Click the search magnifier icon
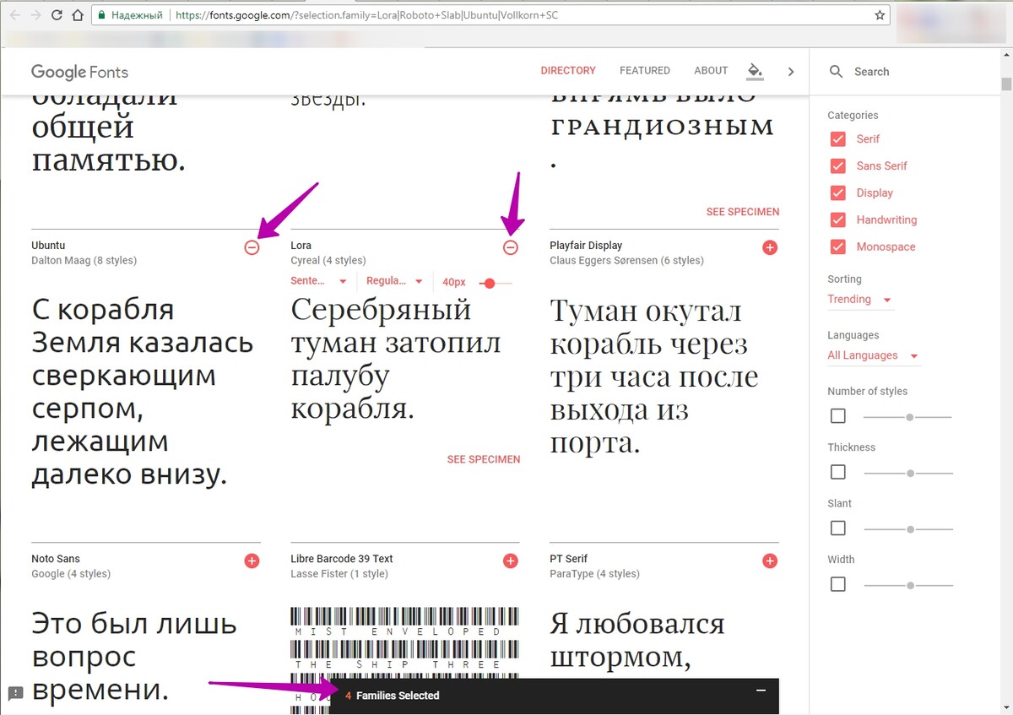Viewport: 1013px width, 715px height. (x=837, y=72)
